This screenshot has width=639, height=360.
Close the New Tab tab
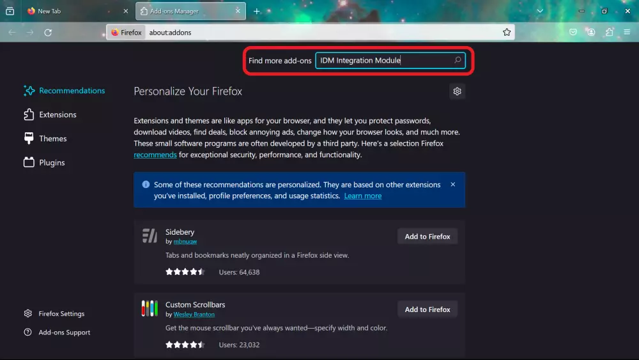(125, 11)
